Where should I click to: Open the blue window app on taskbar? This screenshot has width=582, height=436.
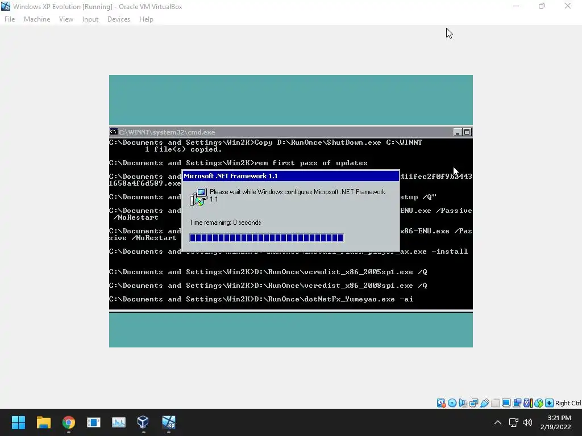coord(94,422)
